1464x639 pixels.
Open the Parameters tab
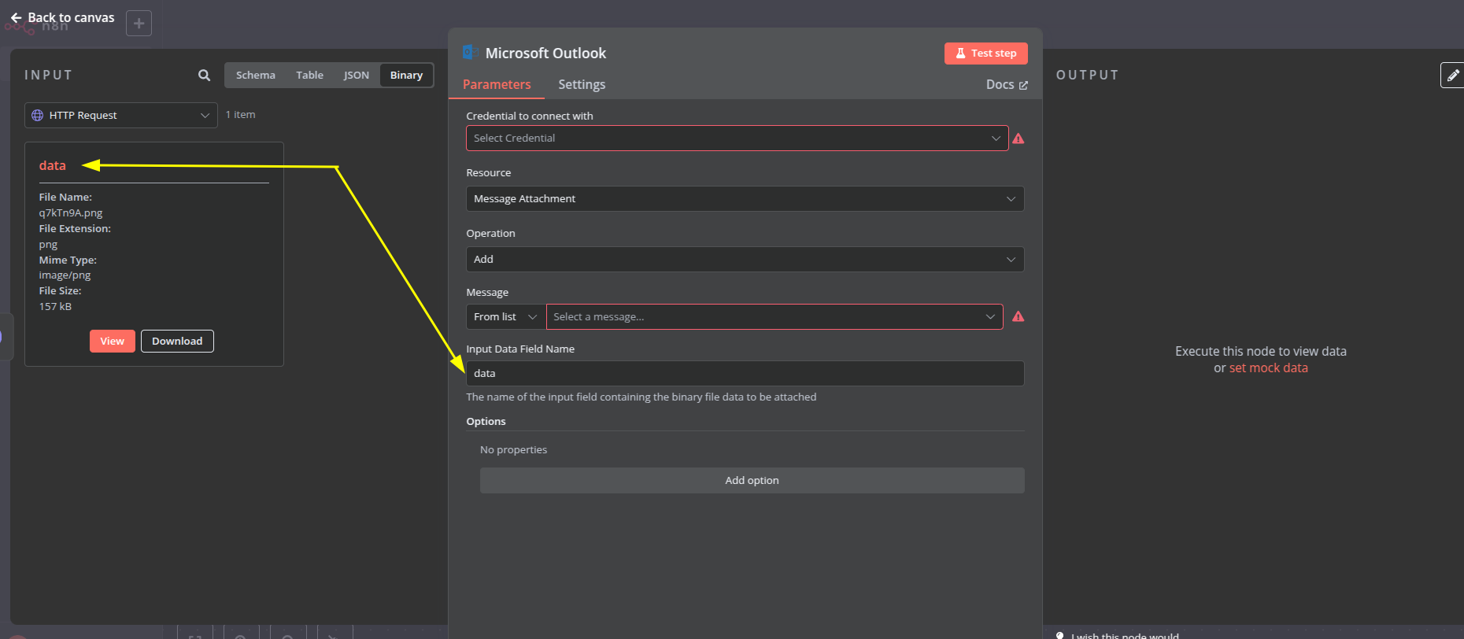click(497, 84)
